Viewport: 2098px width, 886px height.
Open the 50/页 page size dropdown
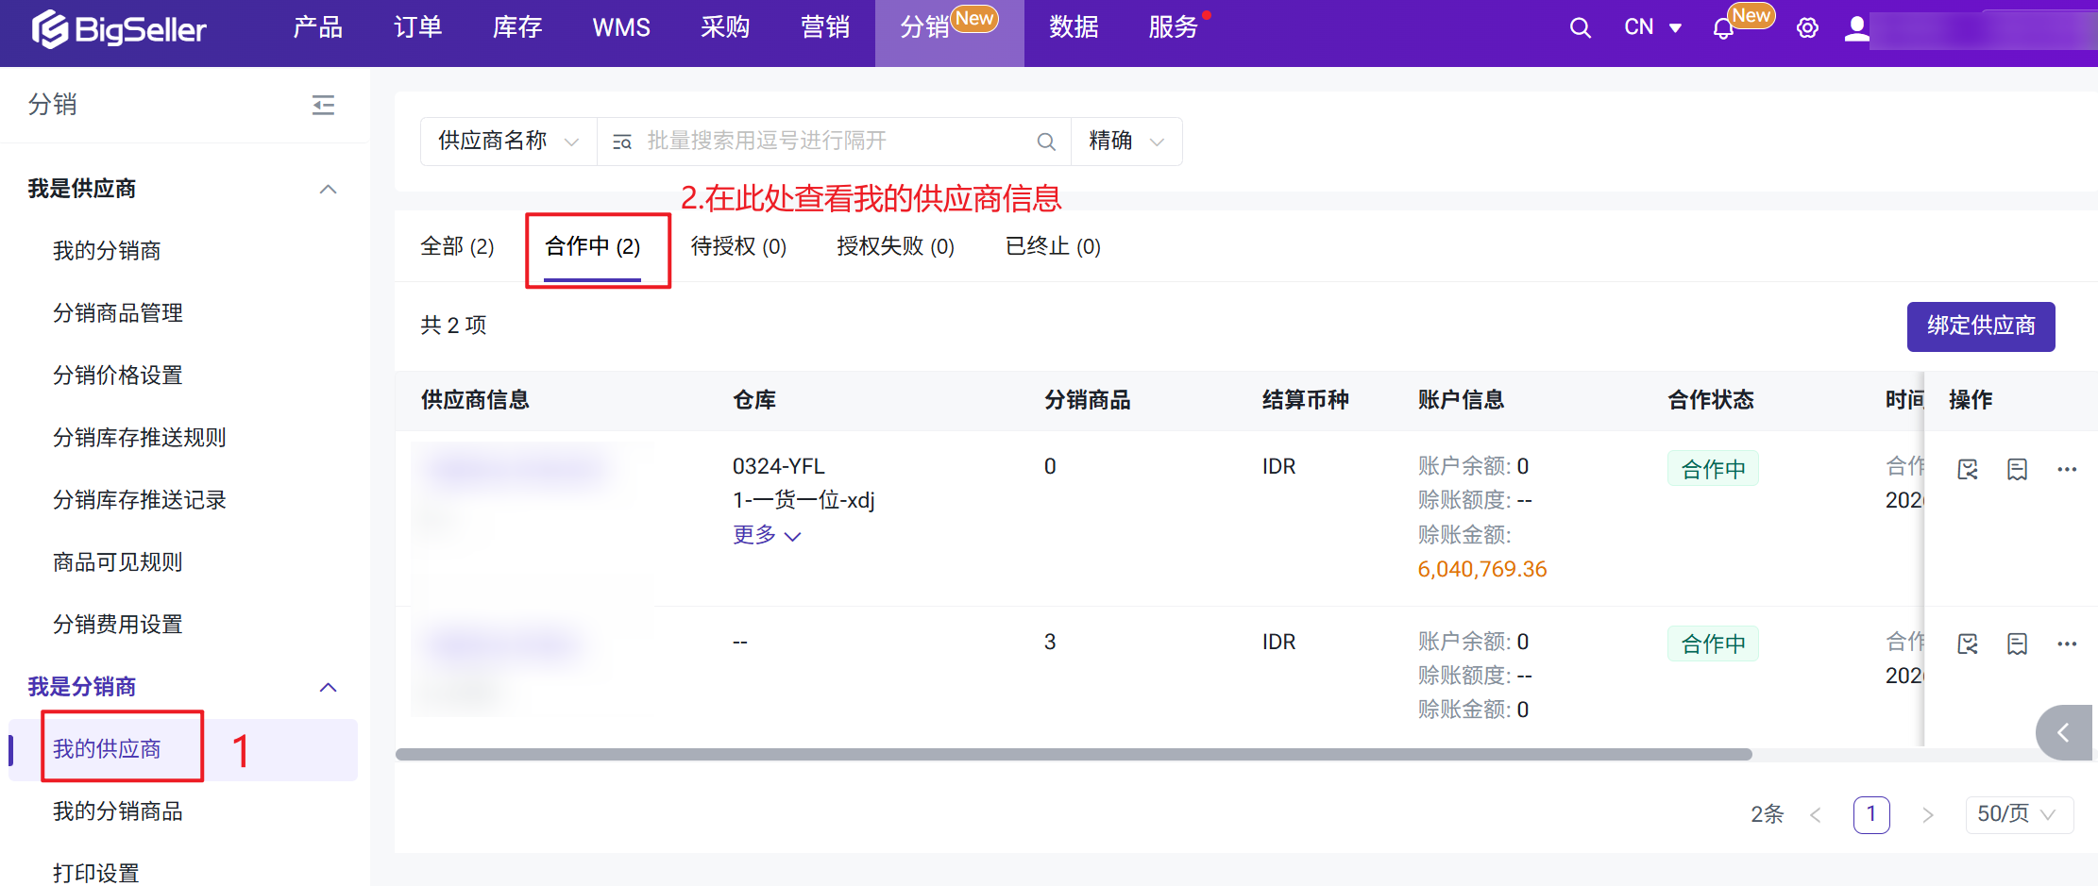(2018, 814)
